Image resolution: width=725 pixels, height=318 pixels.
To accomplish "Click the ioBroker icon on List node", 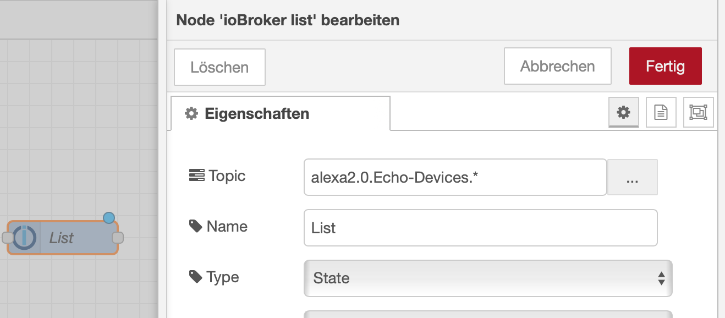I will [25, 238].
